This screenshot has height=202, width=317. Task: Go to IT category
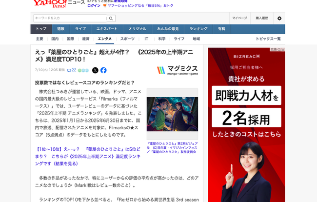tap(146, 39)
